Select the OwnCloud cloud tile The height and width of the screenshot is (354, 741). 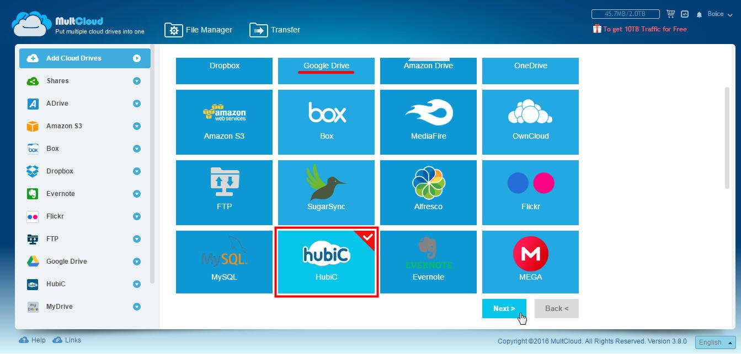tap(530, 122)
